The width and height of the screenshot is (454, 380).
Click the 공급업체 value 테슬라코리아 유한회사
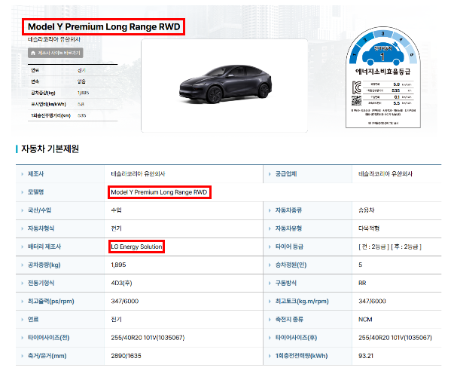pyautogui.click(x=385, y=174)
